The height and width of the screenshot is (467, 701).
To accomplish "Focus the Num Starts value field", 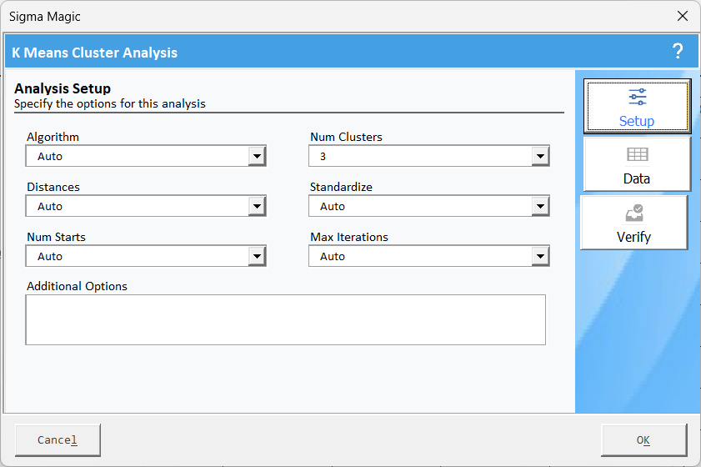I will click(x=138, y=257).
